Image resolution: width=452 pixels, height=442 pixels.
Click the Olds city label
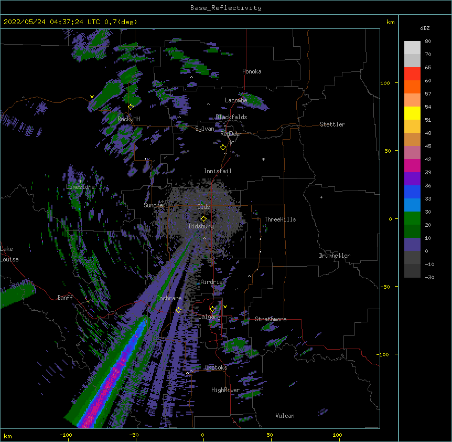(x=203, y=207)
